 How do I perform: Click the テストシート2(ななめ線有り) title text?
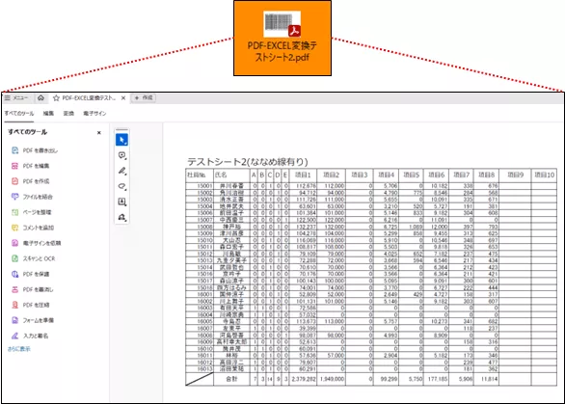pyautogui.click(x=247, y=161)
